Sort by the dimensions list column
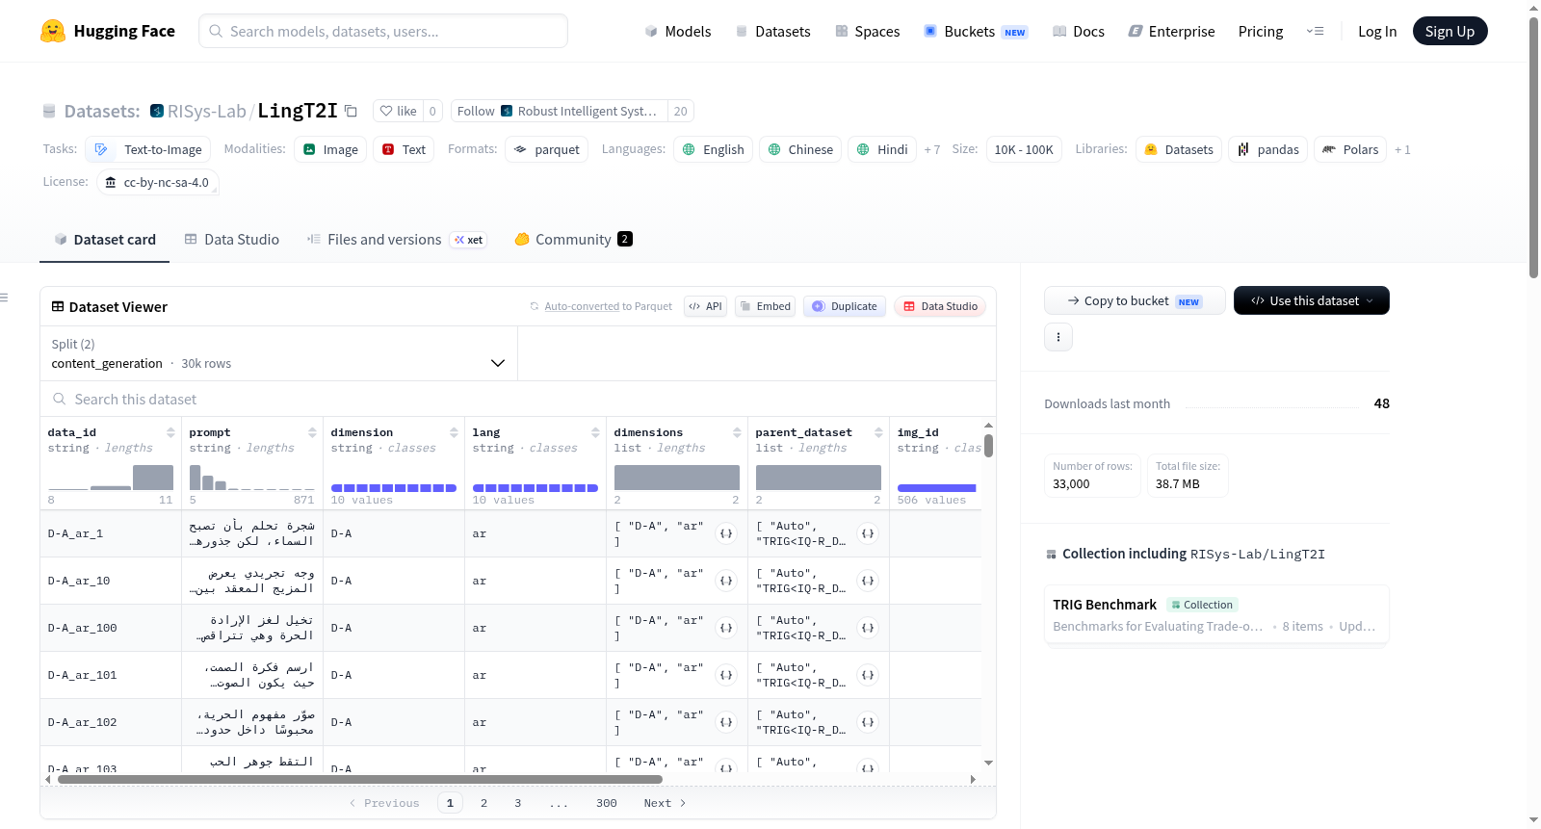1541x829 pixels. click(x=737, y=432)
